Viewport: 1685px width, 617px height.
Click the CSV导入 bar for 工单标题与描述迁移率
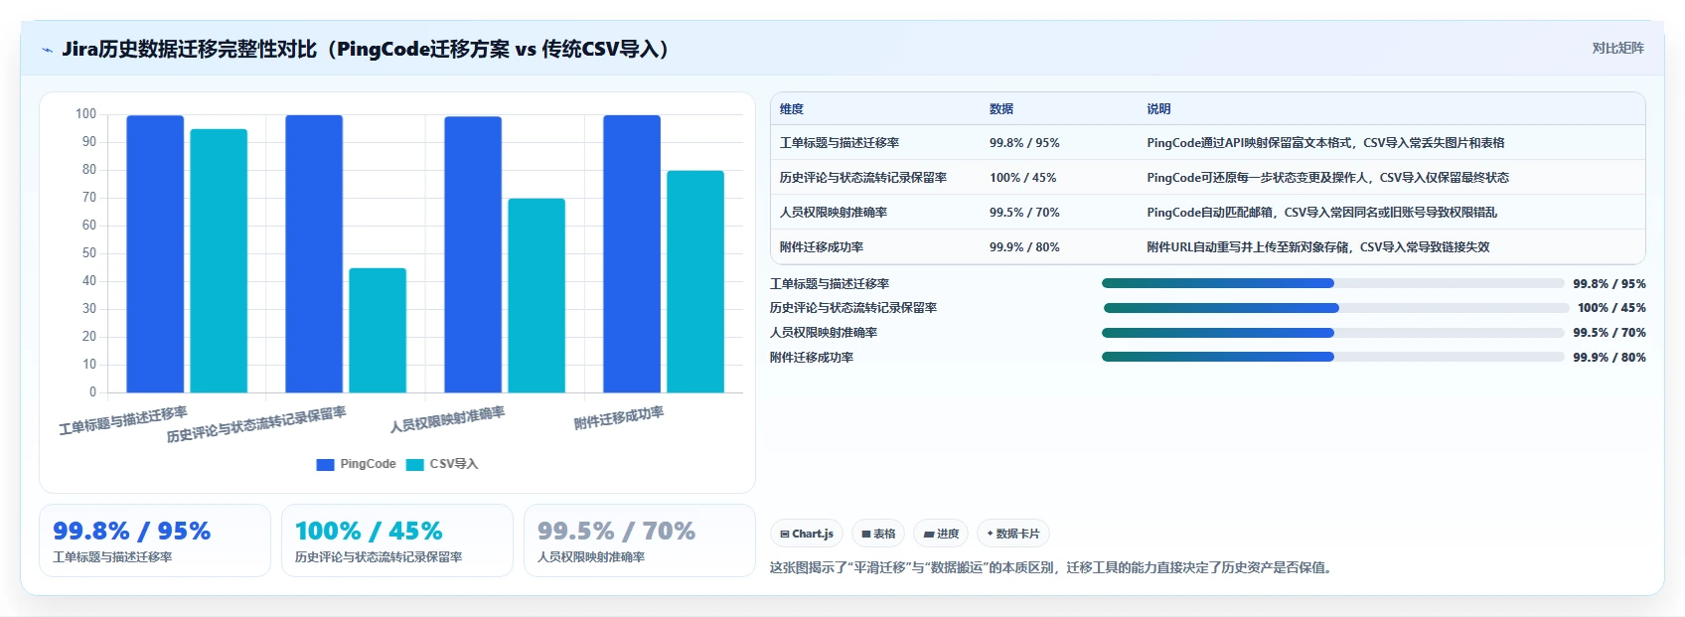(219, 260)
